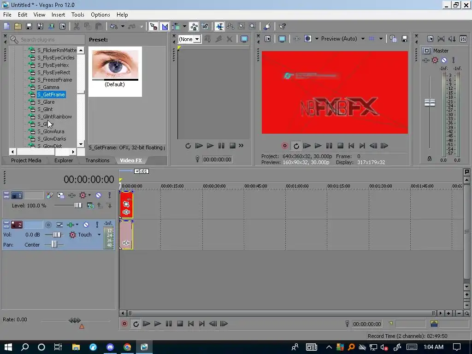
Task: Click the Event FX icon on audio clip
Action: click(x=126, y=242)
